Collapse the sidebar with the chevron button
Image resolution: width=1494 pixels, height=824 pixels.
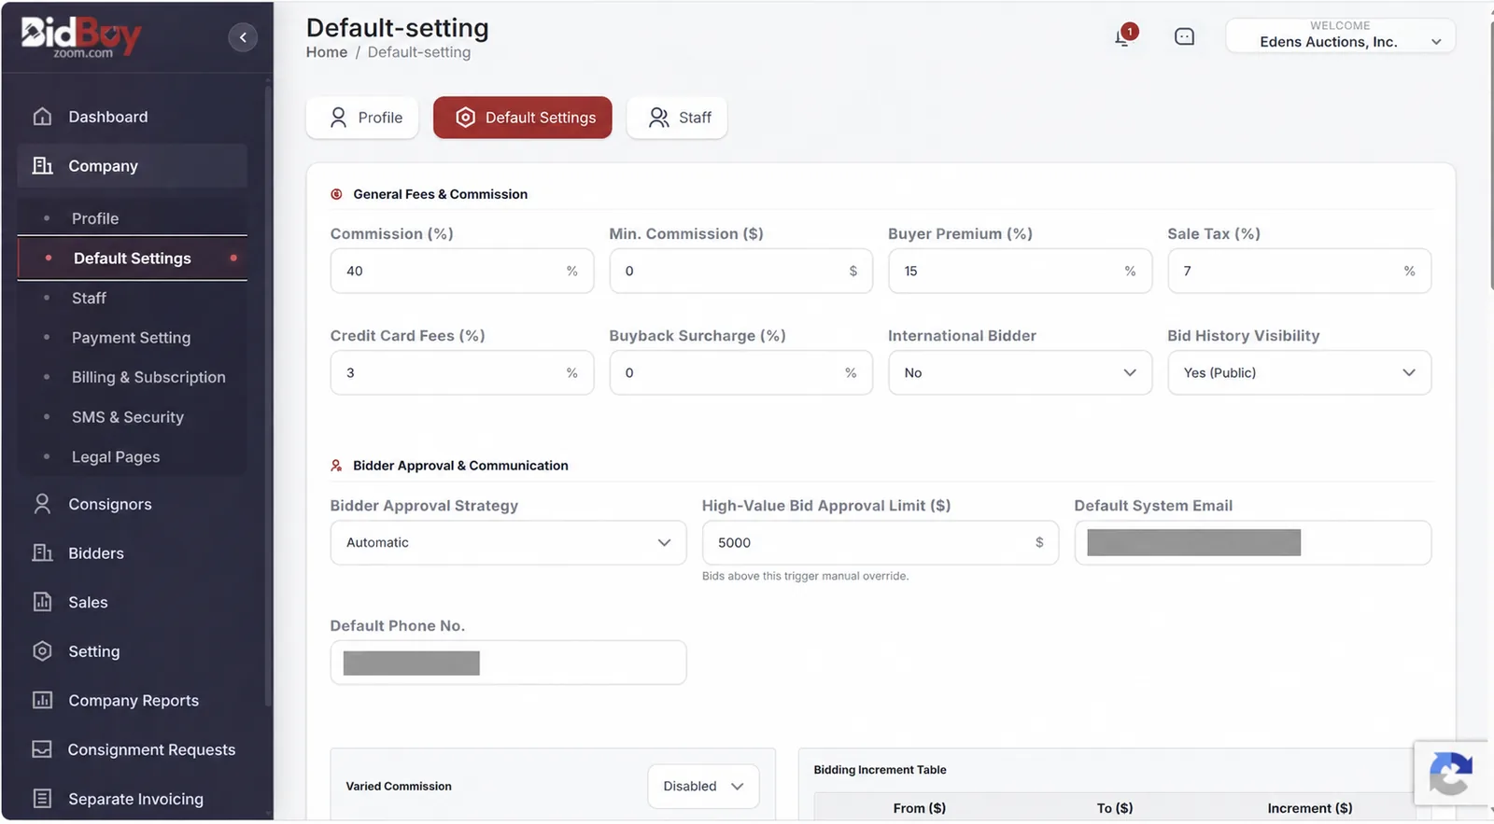click(243, 37)
